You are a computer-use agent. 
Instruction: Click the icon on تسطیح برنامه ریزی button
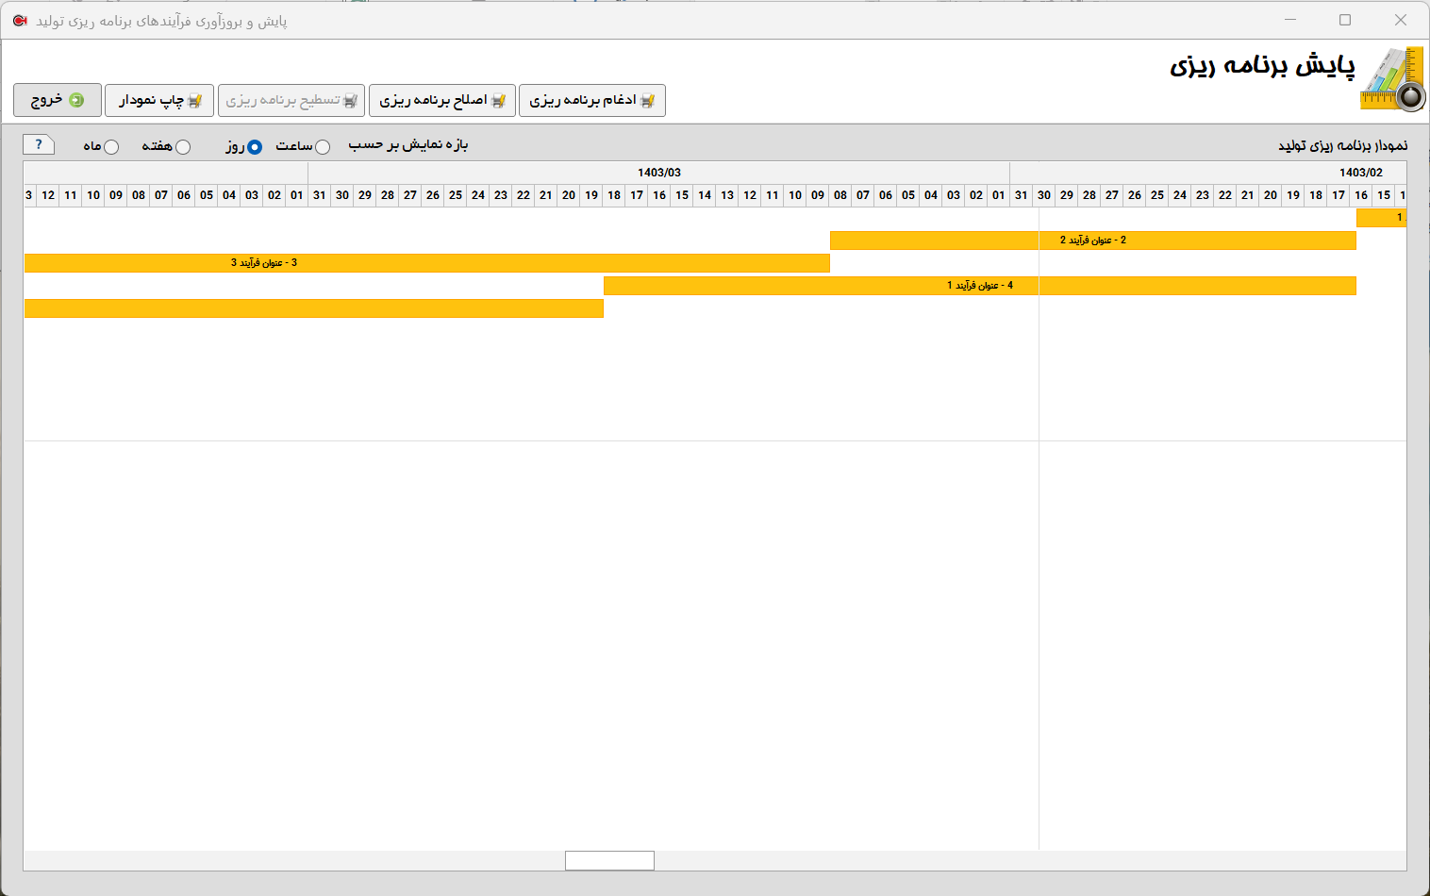tap(350, 101)
